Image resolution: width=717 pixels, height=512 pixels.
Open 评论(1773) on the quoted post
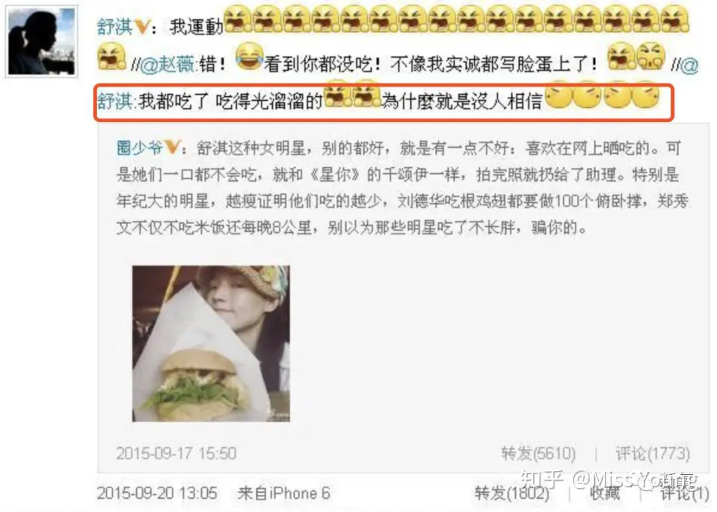pos(653,454)
